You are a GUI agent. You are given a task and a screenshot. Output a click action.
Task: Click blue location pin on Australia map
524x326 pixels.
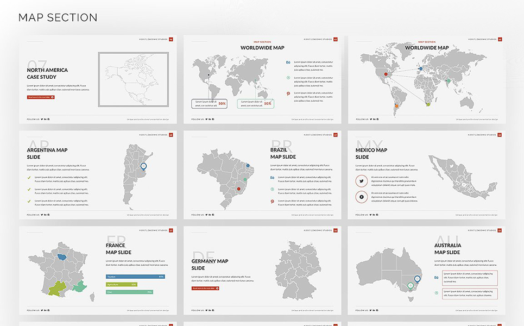(417, 279)
